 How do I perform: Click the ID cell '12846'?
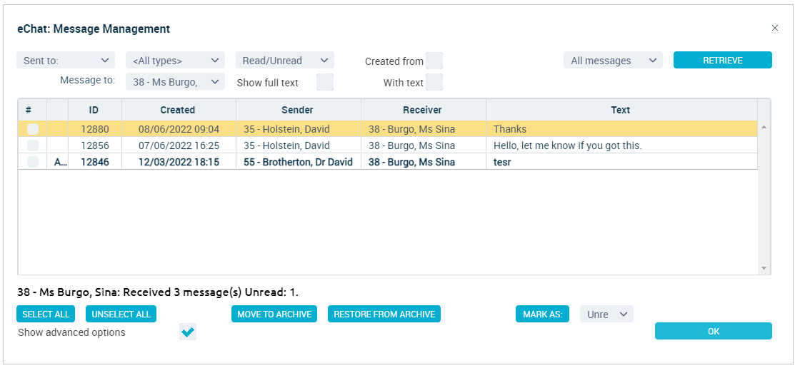click(95, 162)
